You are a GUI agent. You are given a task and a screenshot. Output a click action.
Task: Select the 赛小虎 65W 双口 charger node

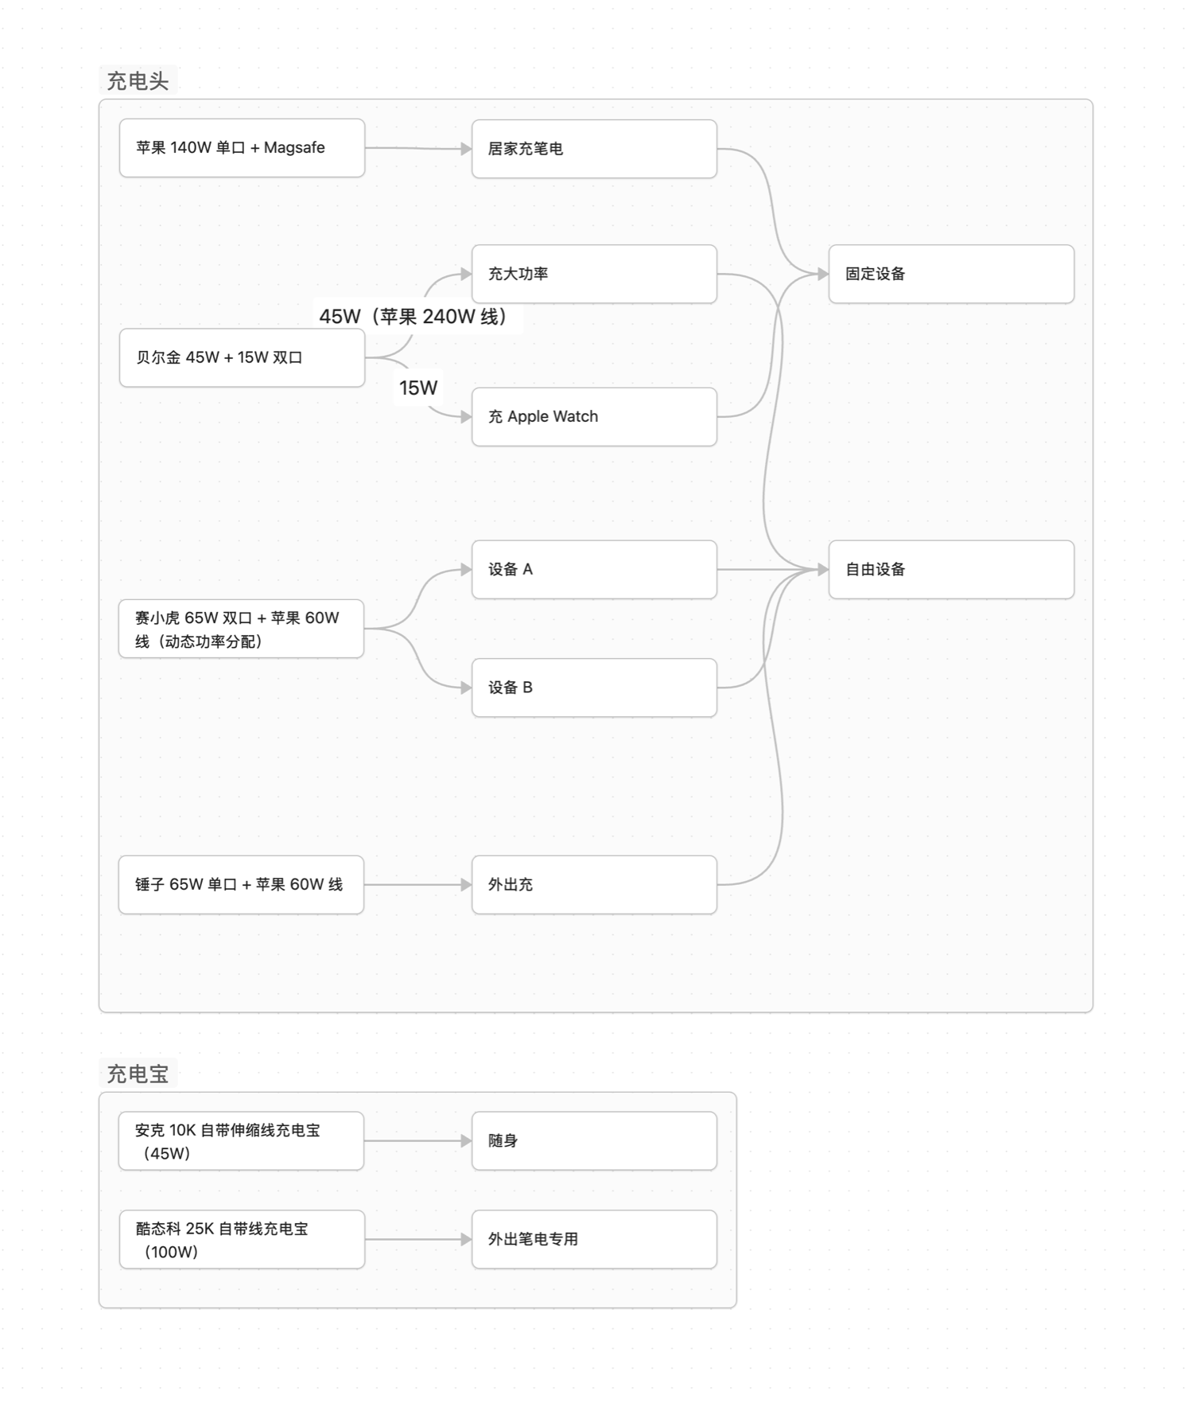[241, 629]
